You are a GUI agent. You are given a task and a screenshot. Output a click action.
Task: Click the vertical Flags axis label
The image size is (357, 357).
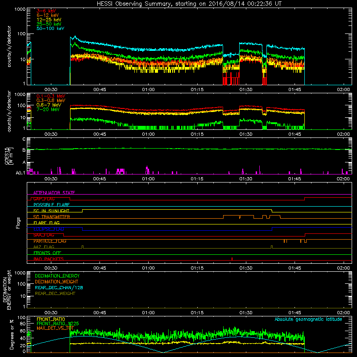(18, 223)
